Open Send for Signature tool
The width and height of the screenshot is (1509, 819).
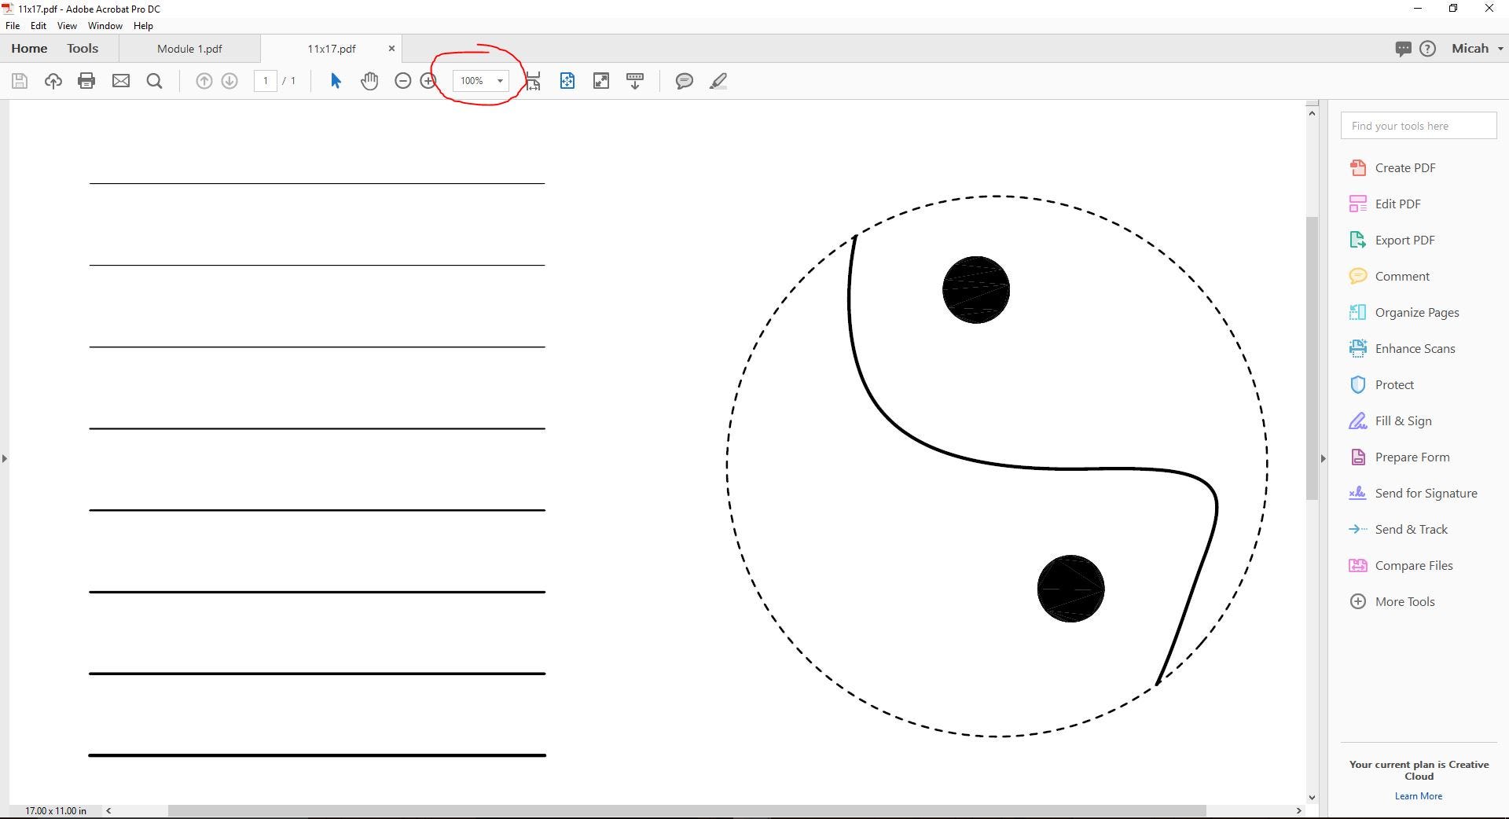1413,494
